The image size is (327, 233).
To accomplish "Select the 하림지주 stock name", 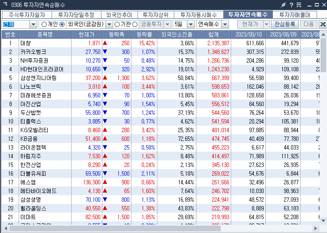I will [x=31, y=156].
